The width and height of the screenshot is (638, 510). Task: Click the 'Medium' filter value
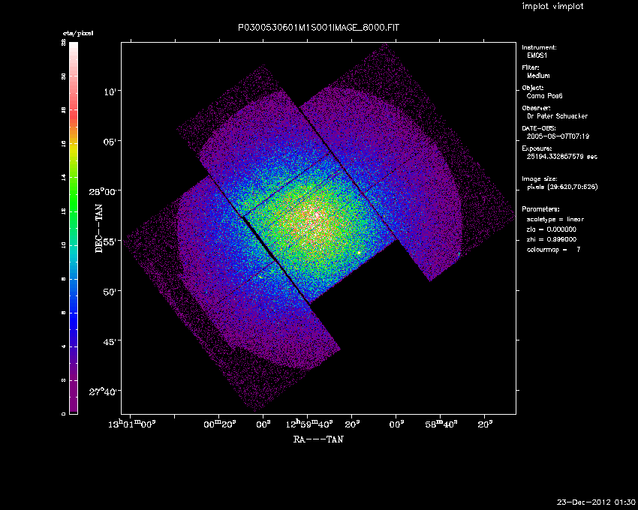[538, 76]
